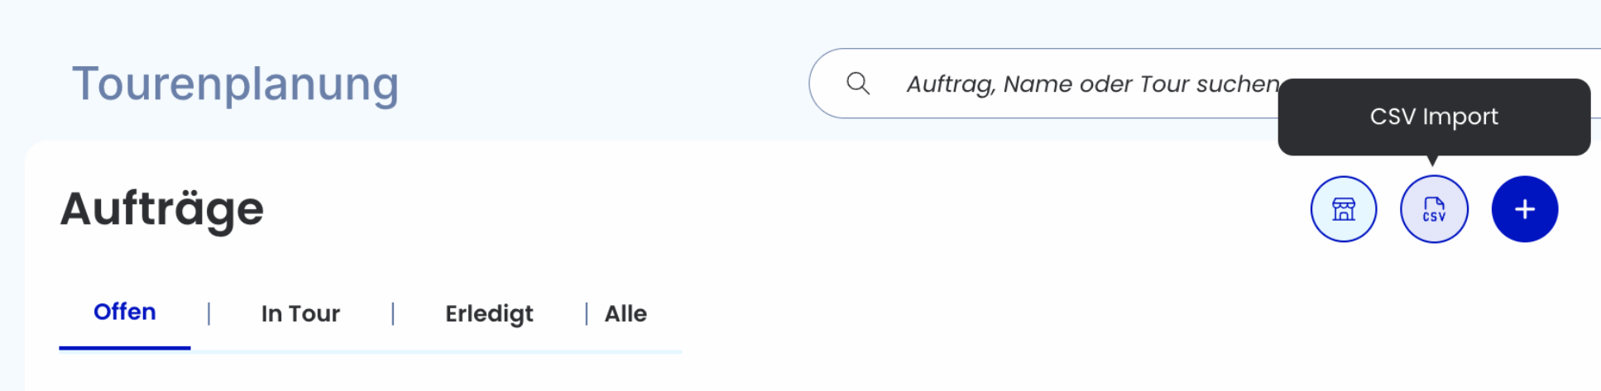Image resolution: width=1601 pixels, height=391 pixels.
Task: Show orders already In Tour
Action: pos(300,314)
